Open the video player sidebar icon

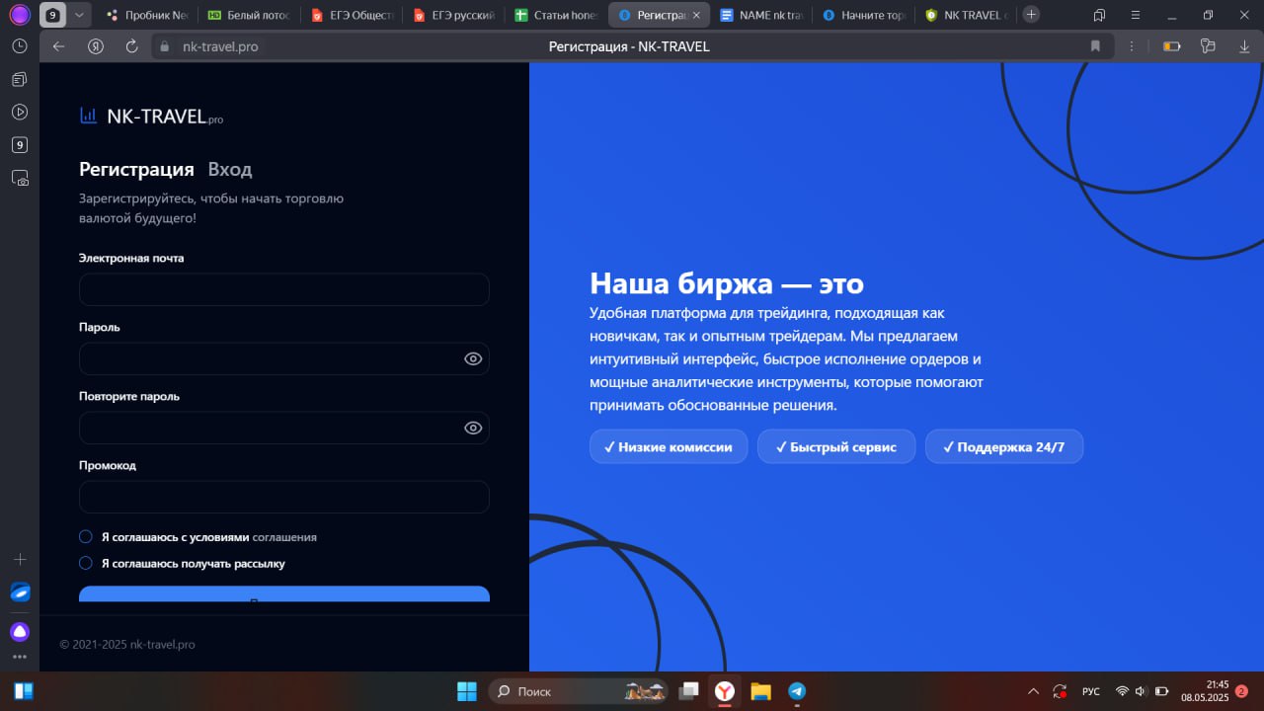20,112
